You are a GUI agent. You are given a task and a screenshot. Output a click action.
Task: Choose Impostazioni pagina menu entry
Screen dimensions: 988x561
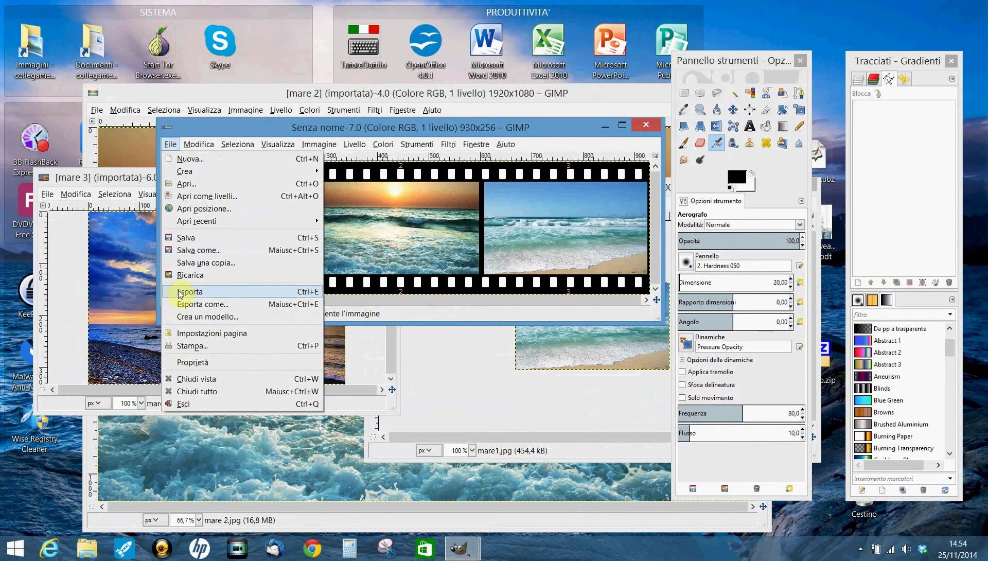click(x=242, y=334)
